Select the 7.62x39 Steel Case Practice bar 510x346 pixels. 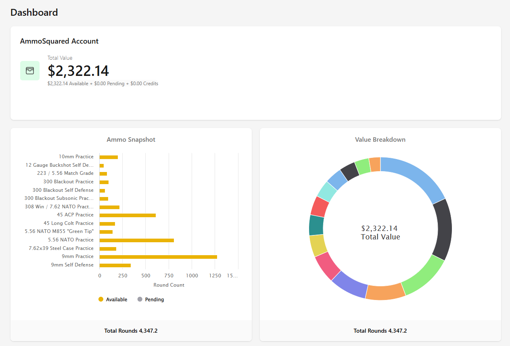(x=108, y=249)
